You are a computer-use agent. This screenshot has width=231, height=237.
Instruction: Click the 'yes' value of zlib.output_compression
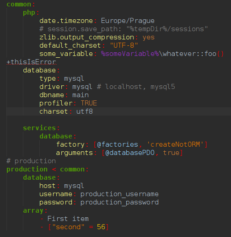click(x=148, y=38)
